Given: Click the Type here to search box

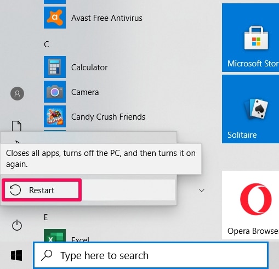Looking at the screenshot, I should (151, 255).
